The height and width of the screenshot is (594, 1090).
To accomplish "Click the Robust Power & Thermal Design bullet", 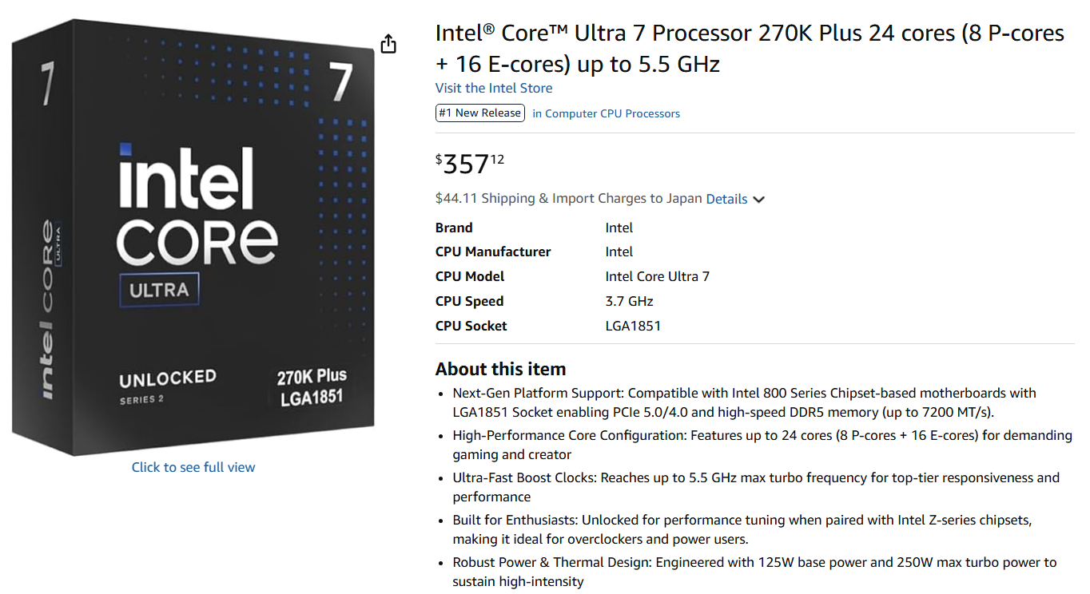I will point(754,572).
